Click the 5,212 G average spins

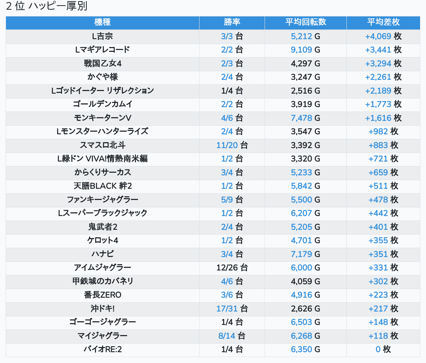pyautogui.click(x=306, y=36)
